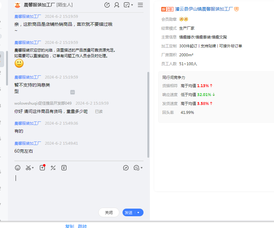This screenshot has width=274, height=228.
Task: Open the hamburger menu in chat header
Action: tap(140, 5)
